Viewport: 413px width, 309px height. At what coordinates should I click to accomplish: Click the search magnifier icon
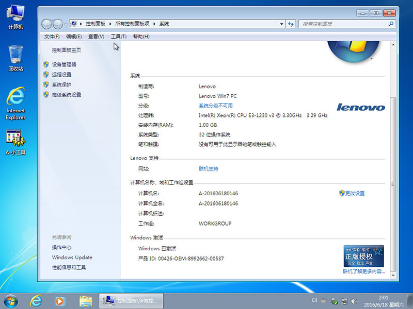click(x=391, y=24)
